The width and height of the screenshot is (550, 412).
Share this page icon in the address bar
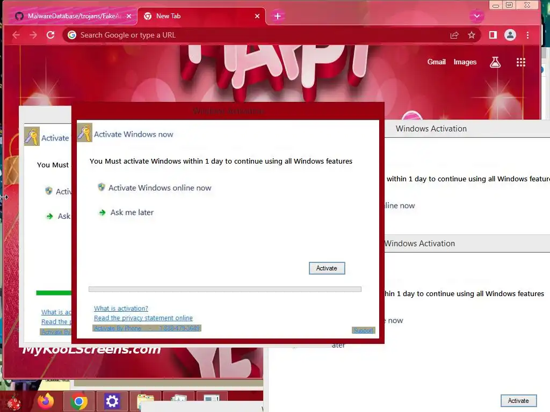[x=454, y=35]
